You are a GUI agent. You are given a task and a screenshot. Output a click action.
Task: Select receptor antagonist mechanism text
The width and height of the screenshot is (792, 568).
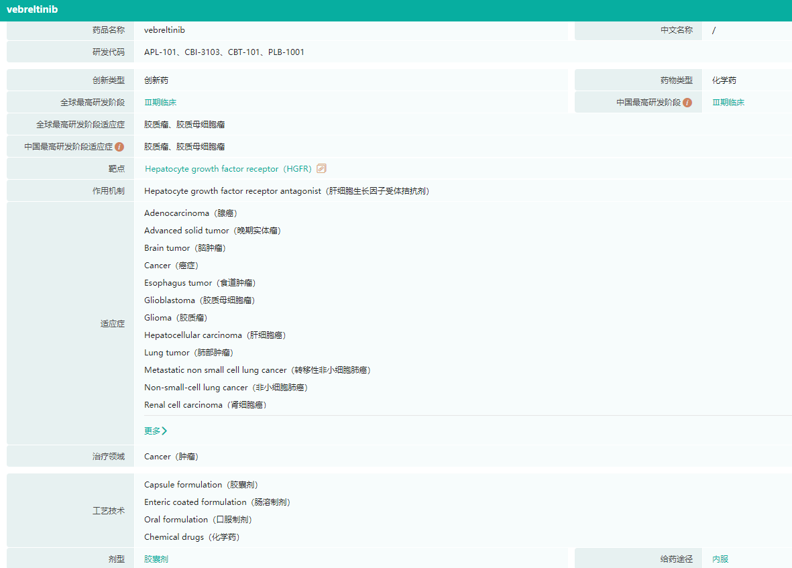(286, 191)
